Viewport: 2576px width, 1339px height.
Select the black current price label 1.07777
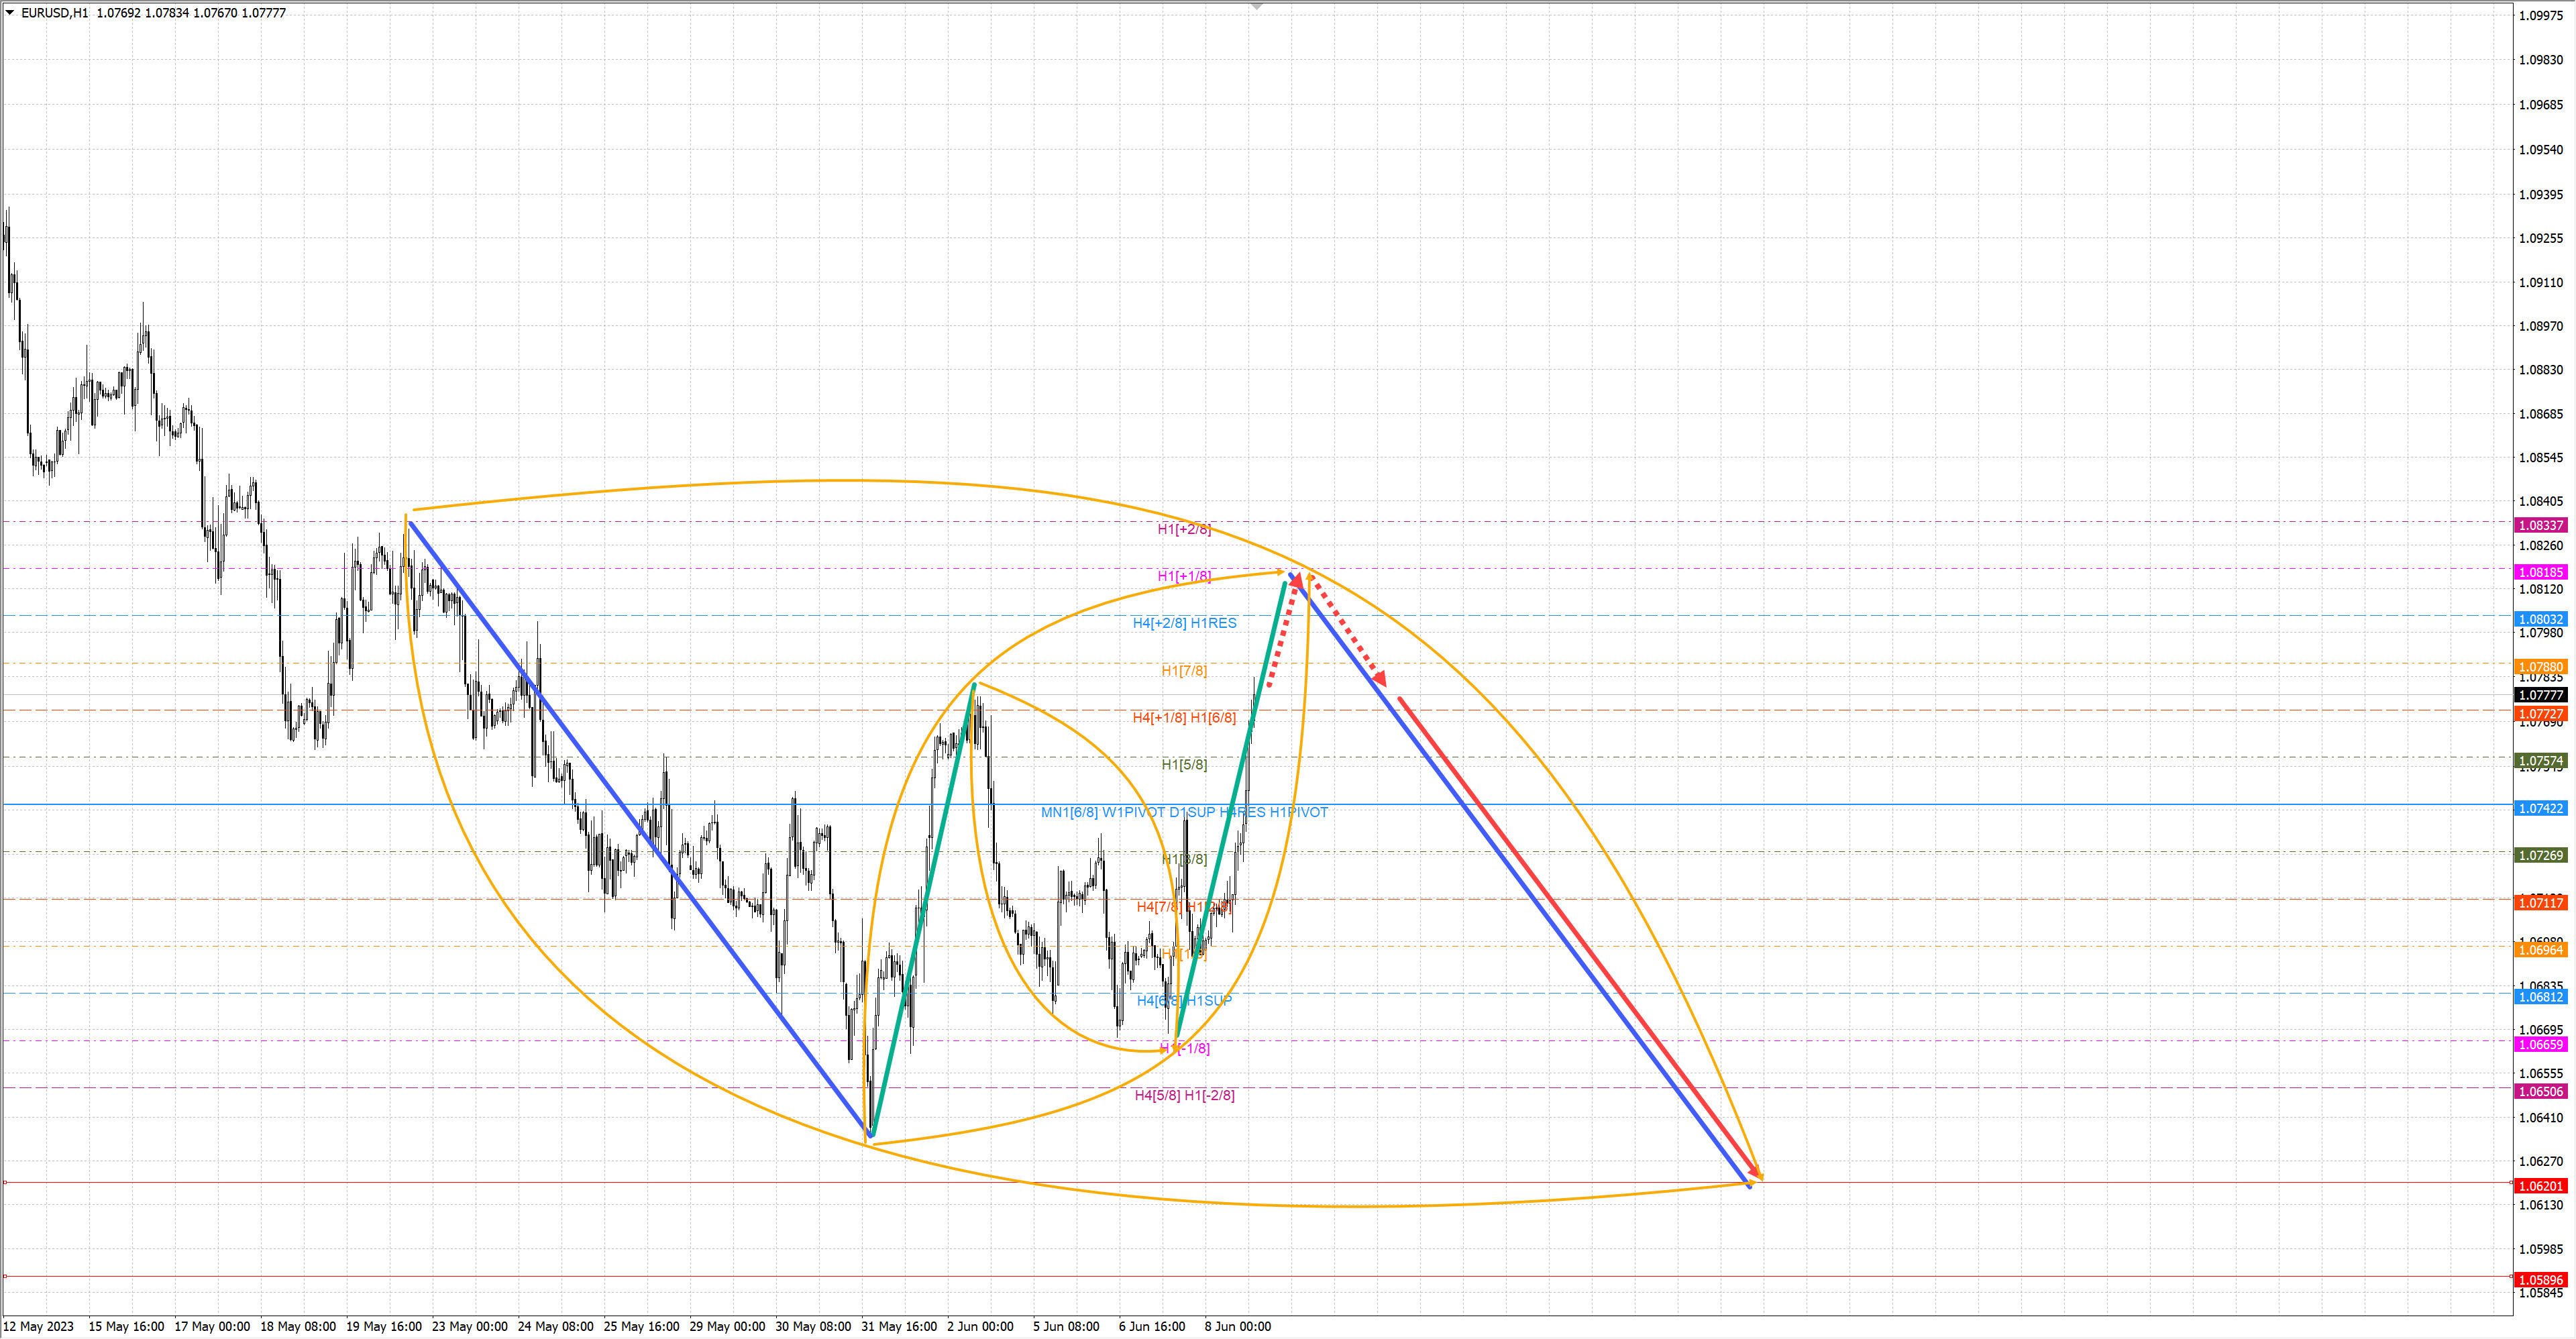pos(2540,695)
